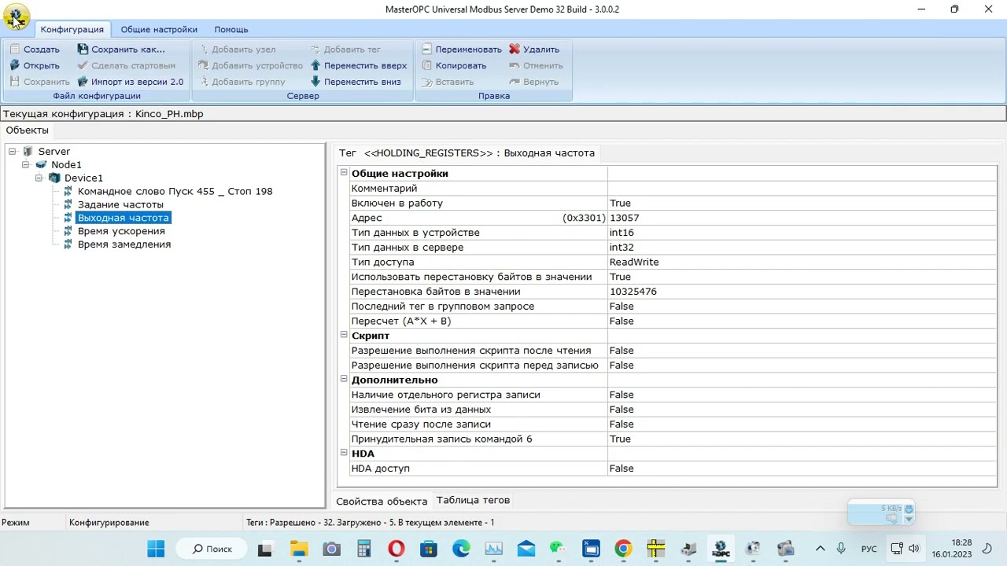Click Перестановка байтов value 10325476
The image size is (1007, 566).
802,292
